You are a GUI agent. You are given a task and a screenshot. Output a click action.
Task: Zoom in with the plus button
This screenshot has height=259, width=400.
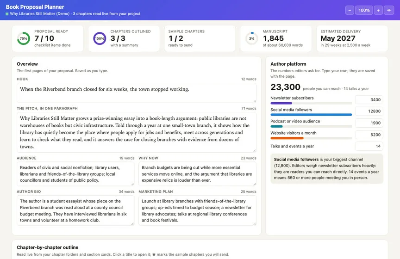(378, 11)
